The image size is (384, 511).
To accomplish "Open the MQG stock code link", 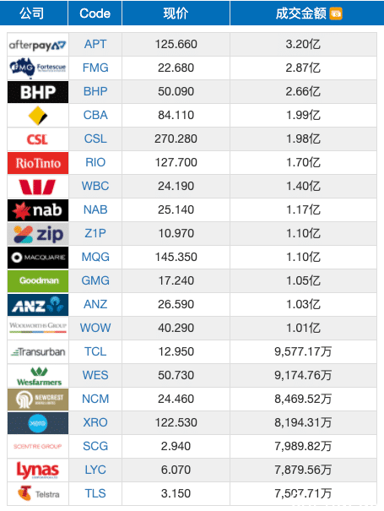I will pos(95,257).
